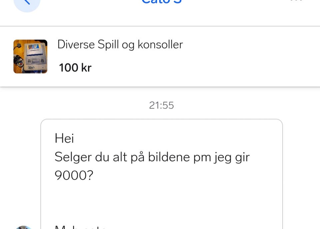Tap the listing header area above the chat
Image resolution: width=320 pixels, height=229 pixels.
(160, 56)
